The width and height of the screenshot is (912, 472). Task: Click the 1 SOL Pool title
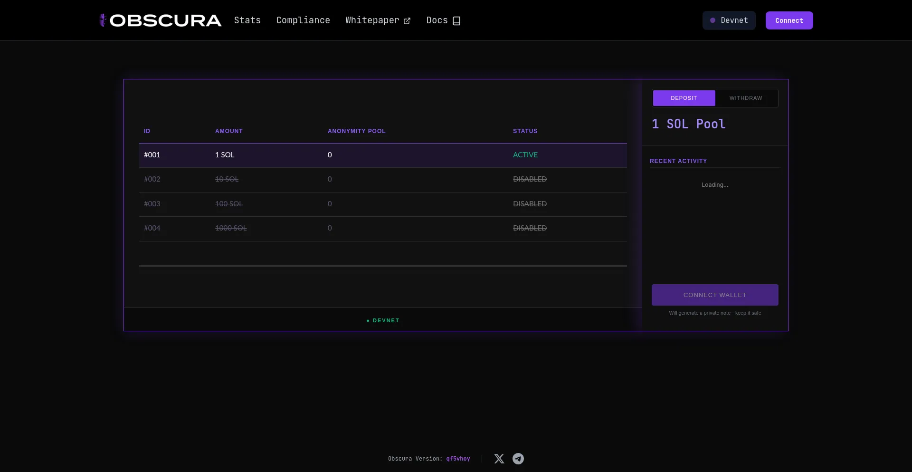click(689, 124)
